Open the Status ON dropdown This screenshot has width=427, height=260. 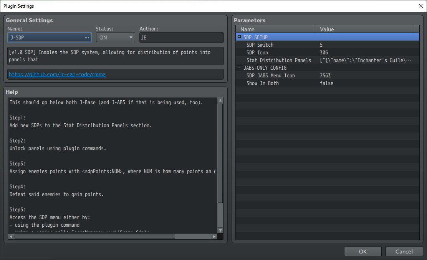(x=116, y=38)
